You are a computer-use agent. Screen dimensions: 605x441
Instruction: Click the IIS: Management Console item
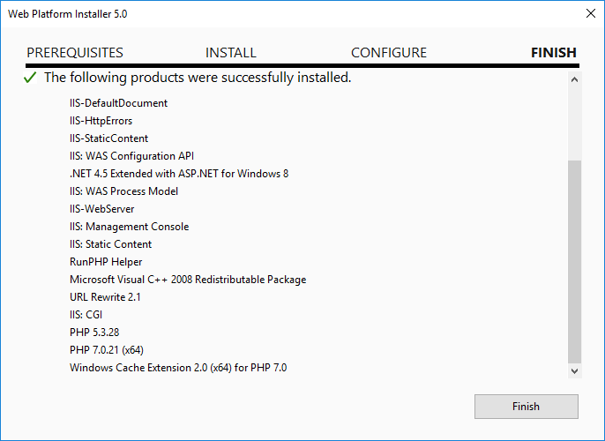coord(130,227)
